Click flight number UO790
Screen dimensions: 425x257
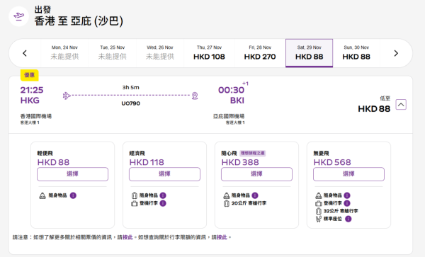(130, 103)
